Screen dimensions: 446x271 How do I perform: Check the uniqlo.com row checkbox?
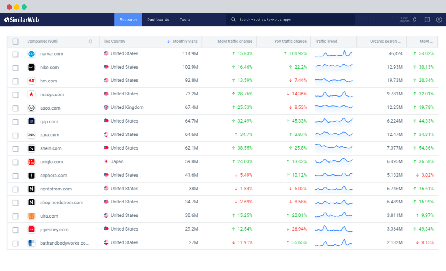15,162
